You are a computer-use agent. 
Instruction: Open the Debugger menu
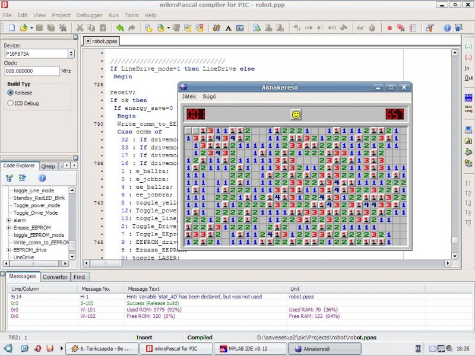click(x=90, y=15)
